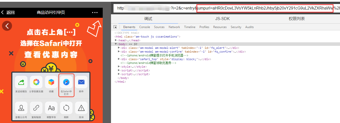Tap the 邮件 envelope icon
Screen dimensions: 340x123
click(81, 82)
